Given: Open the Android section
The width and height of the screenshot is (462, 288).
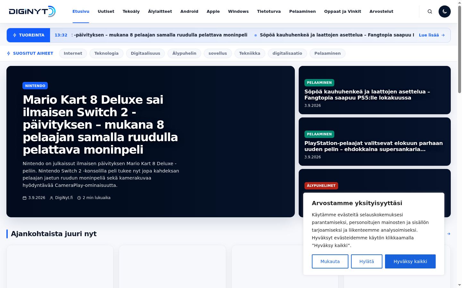Looking at the screenshot, I should point(189,12).
